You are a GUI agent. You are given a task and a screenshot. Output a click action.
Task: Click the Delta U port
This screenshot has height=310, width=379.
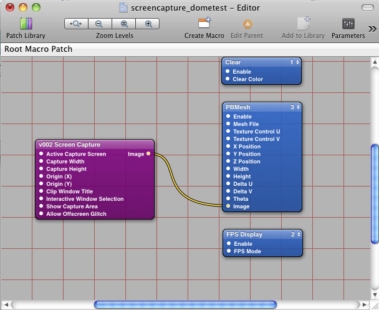pyautogui.click(x=228, y=184)
